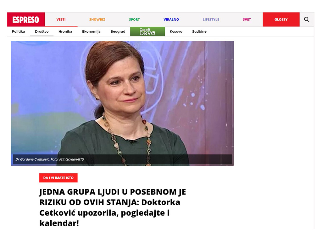Go to the Espreso logo homepage

pyautogui.click(x=26, y=19)
